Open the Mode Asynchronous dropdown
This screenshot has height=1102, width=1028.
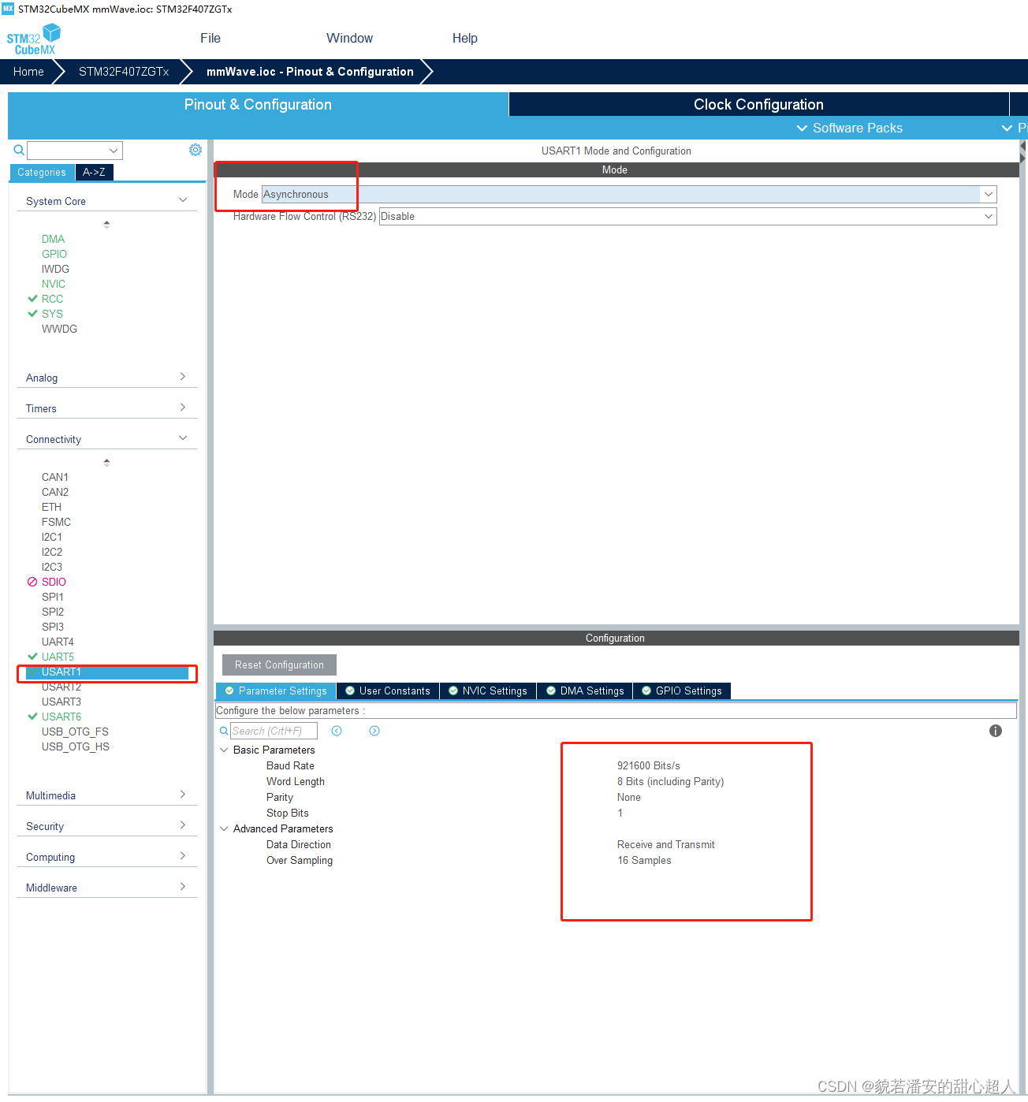989,194
